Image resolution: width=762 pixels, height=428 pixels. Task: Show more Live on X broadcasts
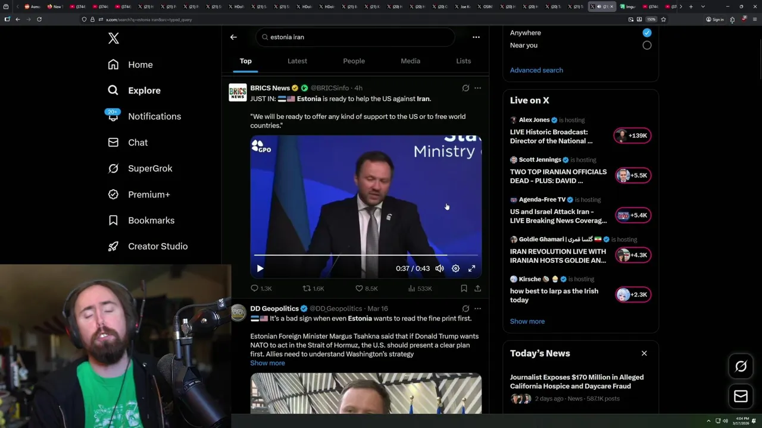tap(527, 322)
